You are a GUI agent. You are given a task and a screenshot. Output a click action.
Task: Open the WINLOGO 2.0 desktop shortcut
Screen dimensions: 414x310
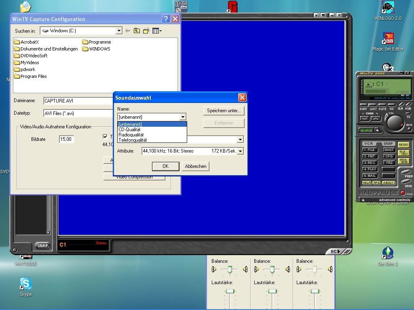388,11
